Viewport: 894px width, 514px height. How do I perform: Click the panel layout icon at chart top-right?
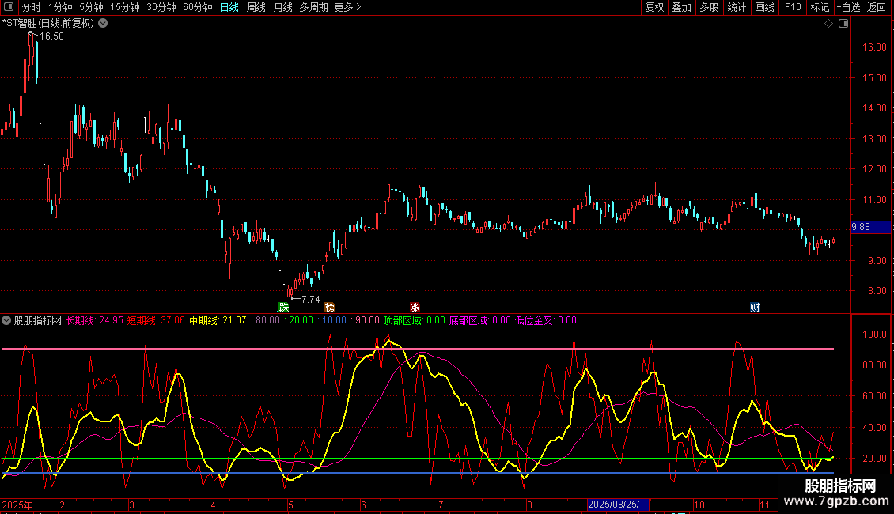(843, 24)
